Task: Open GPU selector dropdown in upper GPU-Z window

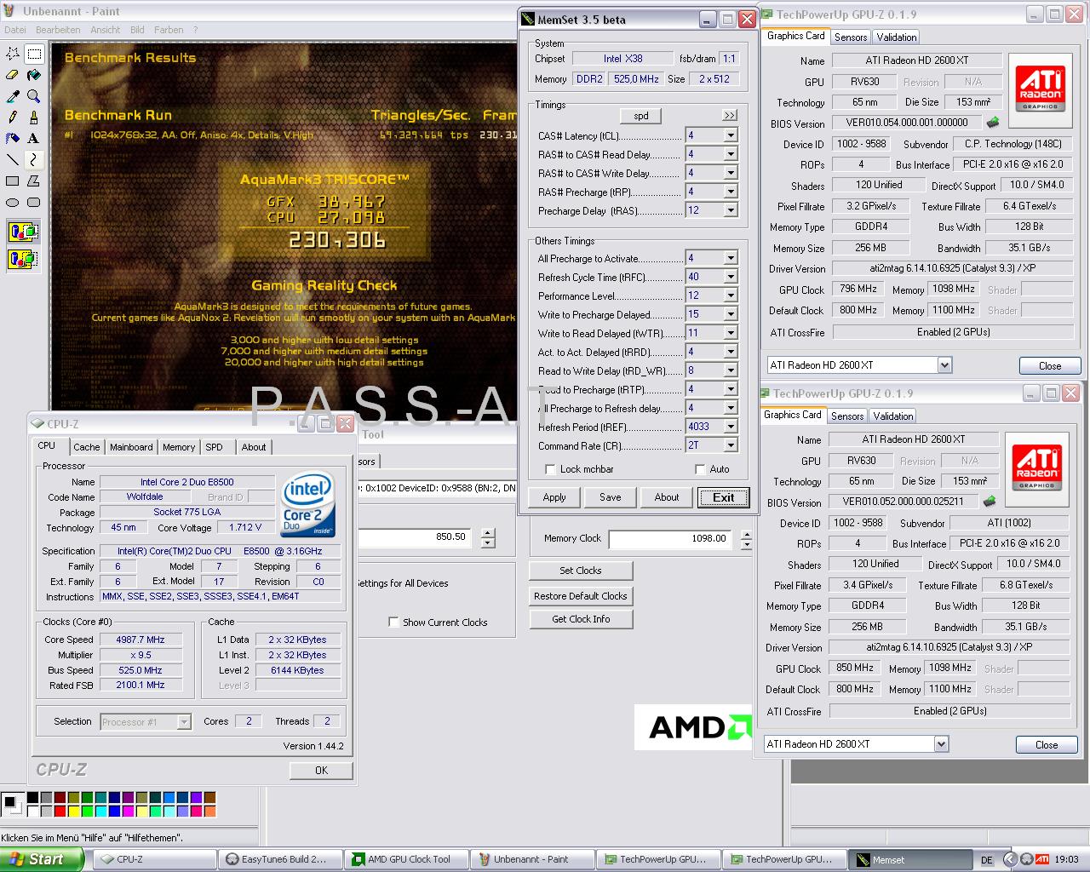Action: [x=944, y=365]
